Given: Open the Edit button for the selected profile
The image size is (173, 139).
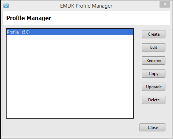Looking at the screenshot, I should [x=154, y=47].
